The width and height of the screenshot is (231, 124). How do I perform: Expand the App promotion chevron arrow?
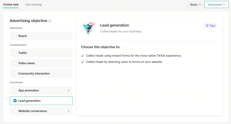(68, 90)
